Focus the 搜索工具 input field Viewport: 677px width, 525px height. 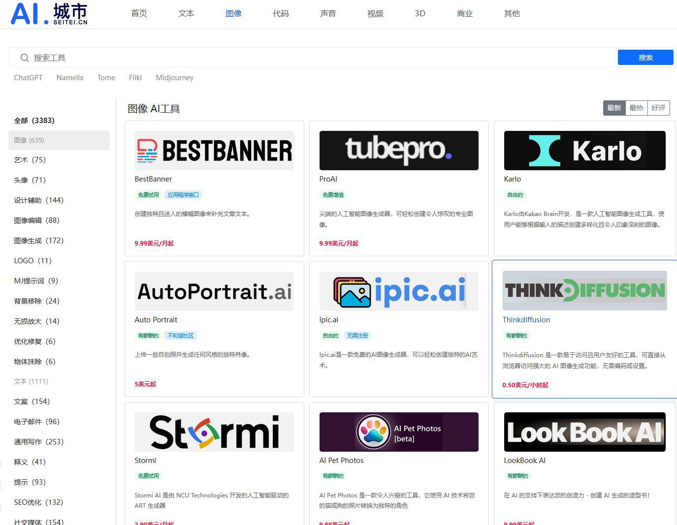313,58
